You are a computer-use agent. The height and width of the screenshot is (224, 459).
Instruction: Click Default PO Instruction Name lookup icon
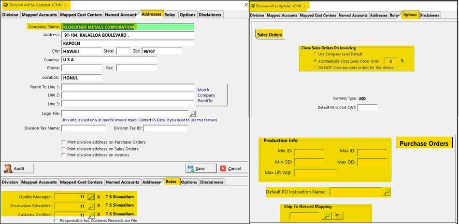[x=387, y=192]
